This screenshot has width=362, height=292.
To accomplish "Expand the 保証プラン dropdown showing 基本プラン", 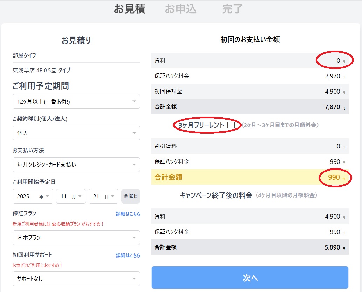I will tap(76, 238).
